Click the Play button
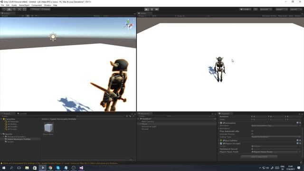Screen dimensions: 304x171 [x=147, y=9]
